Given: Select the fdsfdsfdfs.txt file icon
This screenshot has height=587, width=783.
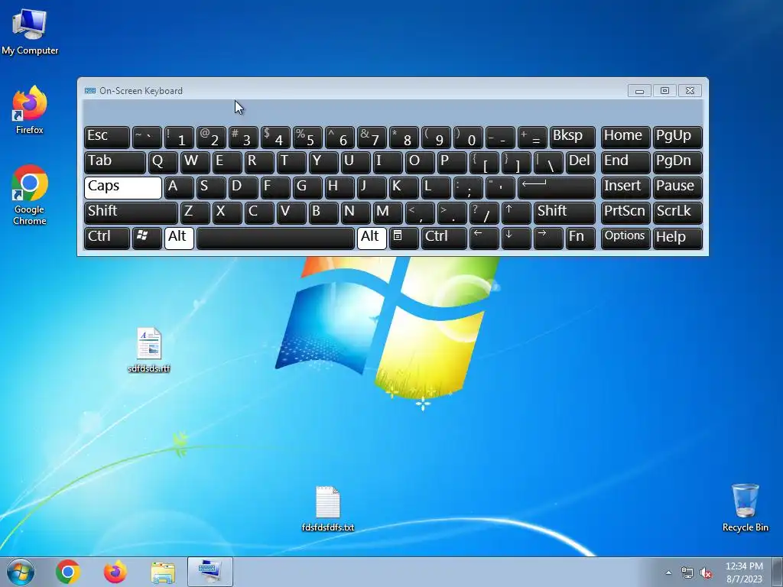Looking at the screenshot, I should click(x=327, y=508).
